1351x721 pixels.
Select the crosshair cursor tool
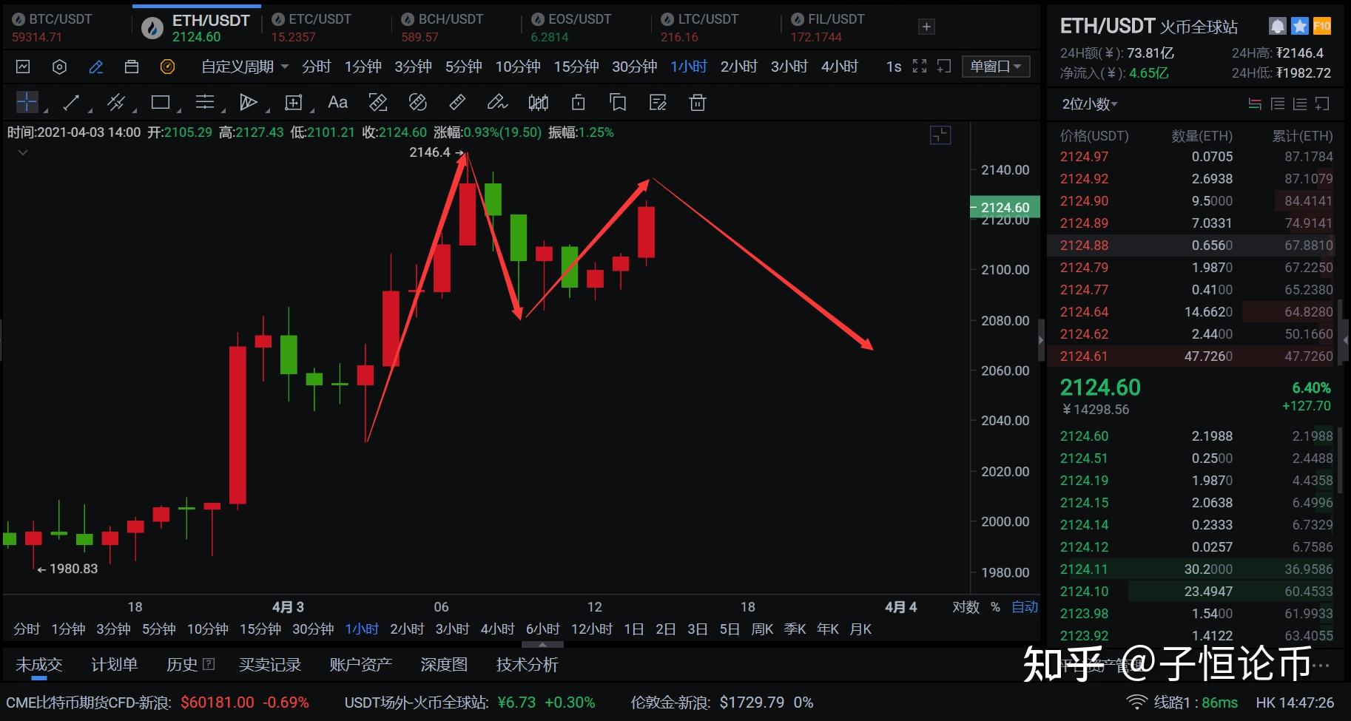(27, 102)
